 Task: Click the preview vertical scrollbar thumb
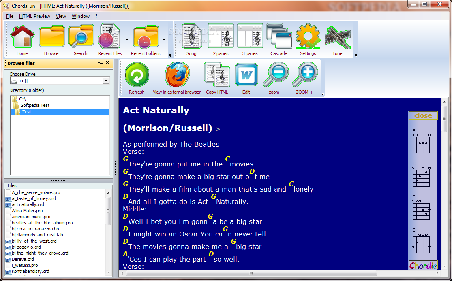click(444, 118)
